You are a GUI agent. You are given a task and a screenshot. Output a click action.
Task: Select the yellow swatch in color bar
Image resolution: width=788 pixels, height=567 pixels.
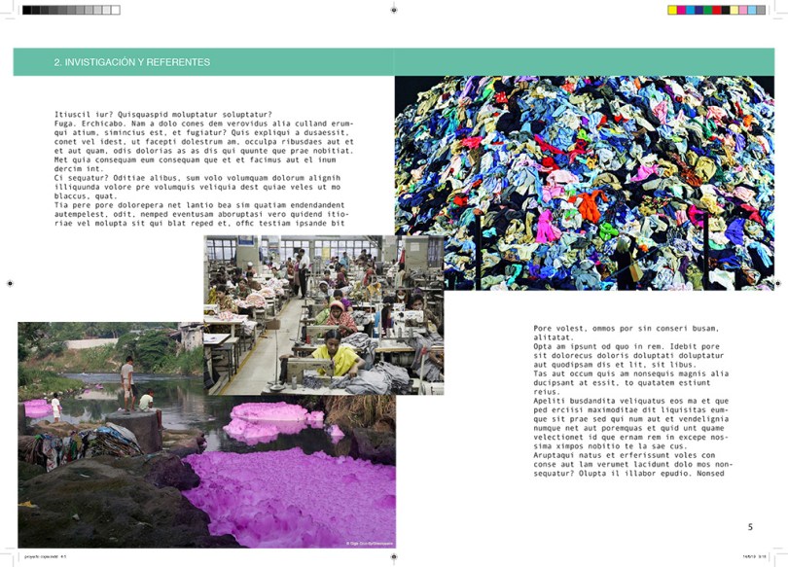coord(672,10)
